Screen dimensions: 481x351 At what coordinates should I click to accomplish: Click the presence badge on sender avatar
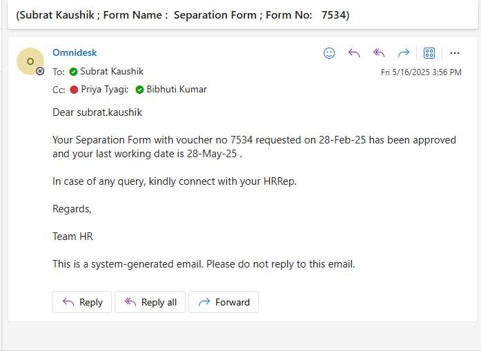click(40, 71)
